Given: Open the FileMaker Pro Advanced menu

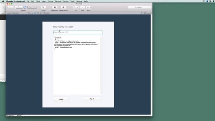Looking at the screenshot, I should 15,1.
